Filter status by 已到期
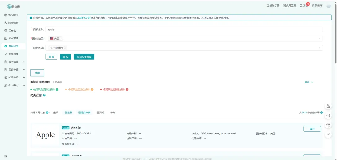Screen dimensions: 337x160 pos(100,112)
